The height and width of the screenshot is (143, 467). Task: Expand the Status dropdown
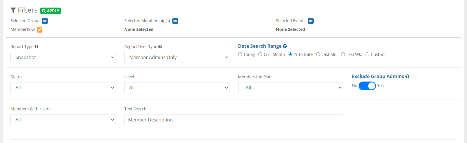63,88
